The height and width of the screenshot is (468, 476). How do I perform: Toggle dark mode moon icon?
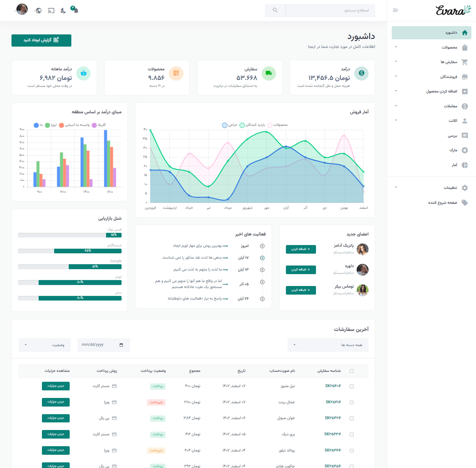click(63, 10)
